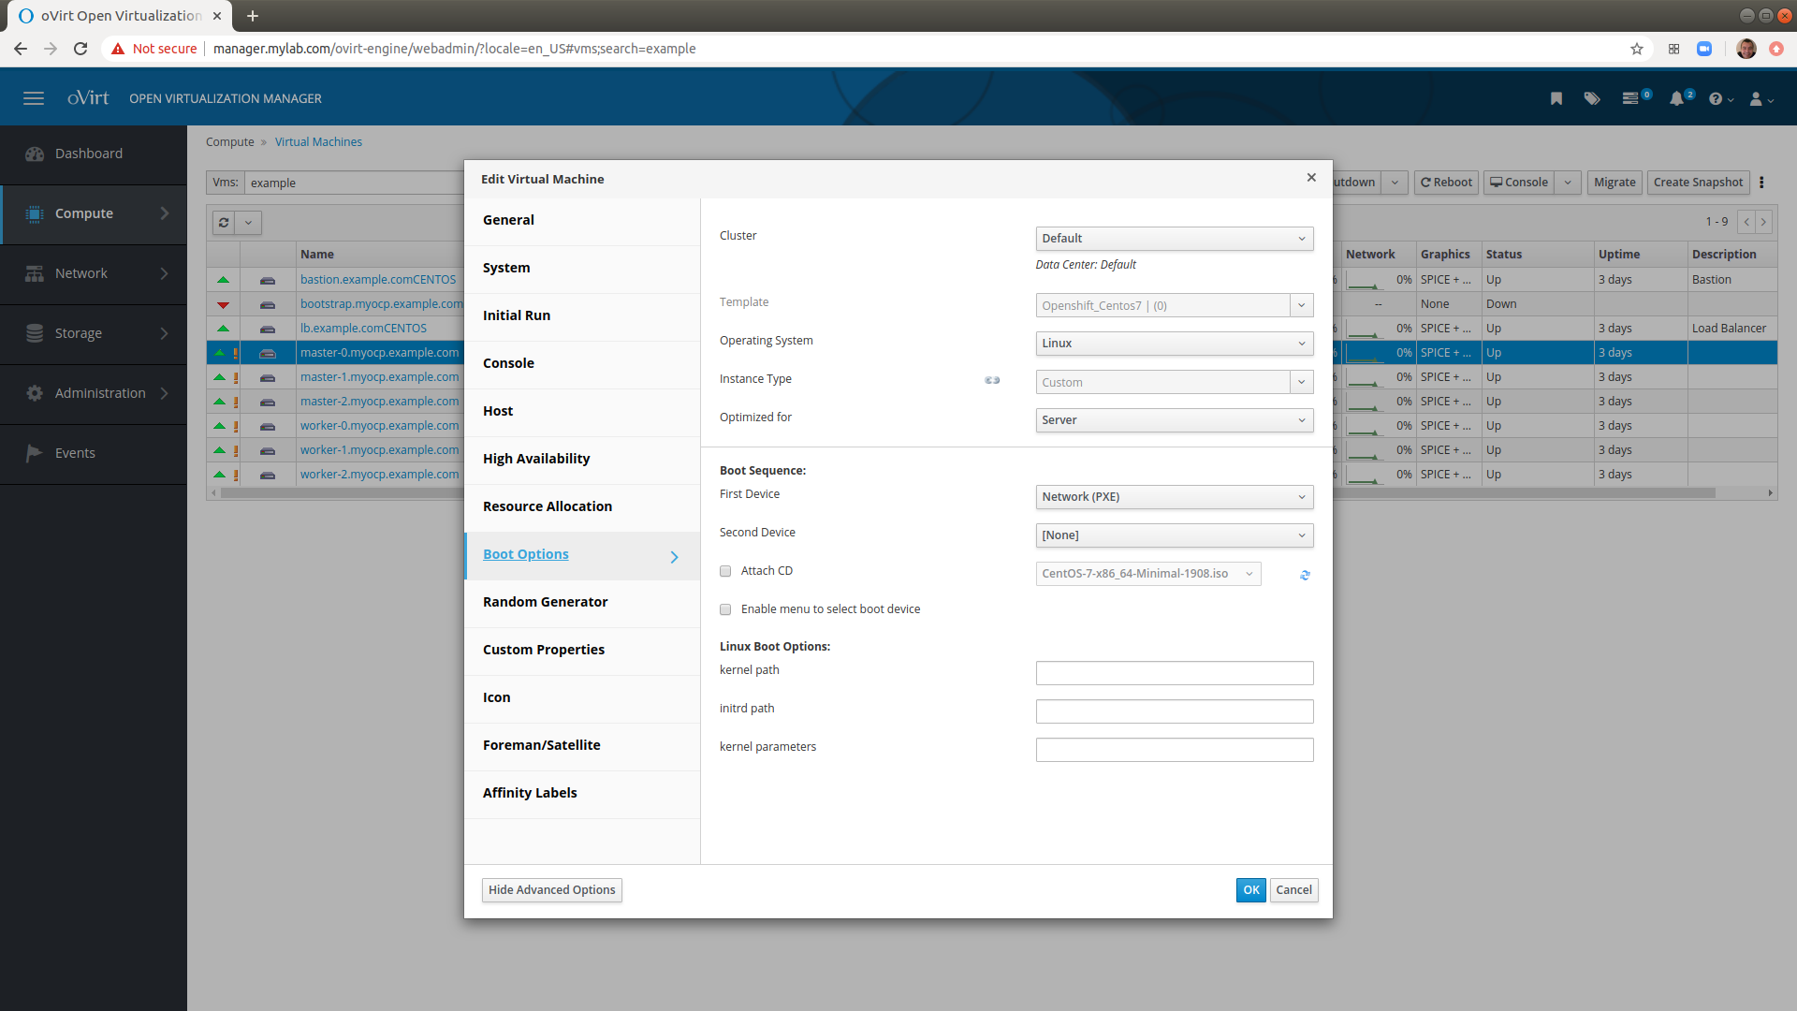1797x1011 pixels.
Task: Select the Custom Properties tab
Action: click(x=582, y=651)
